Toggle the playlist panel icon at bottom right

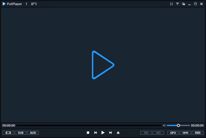[198, 133]
